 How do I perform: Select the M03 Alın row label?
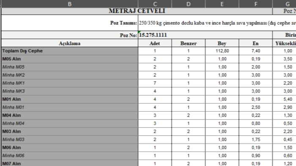tap(70, 131)
